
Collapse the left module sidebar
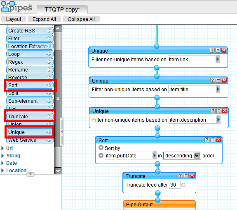pyautogui.click(x=62, y=132)
